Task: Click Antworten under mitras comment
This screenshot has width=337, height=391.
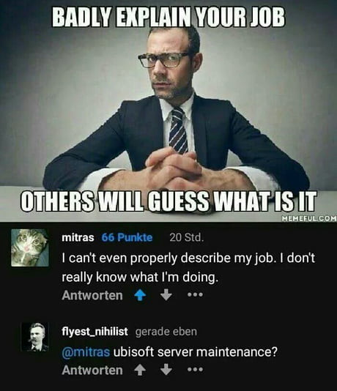Action: coord(92,296)
